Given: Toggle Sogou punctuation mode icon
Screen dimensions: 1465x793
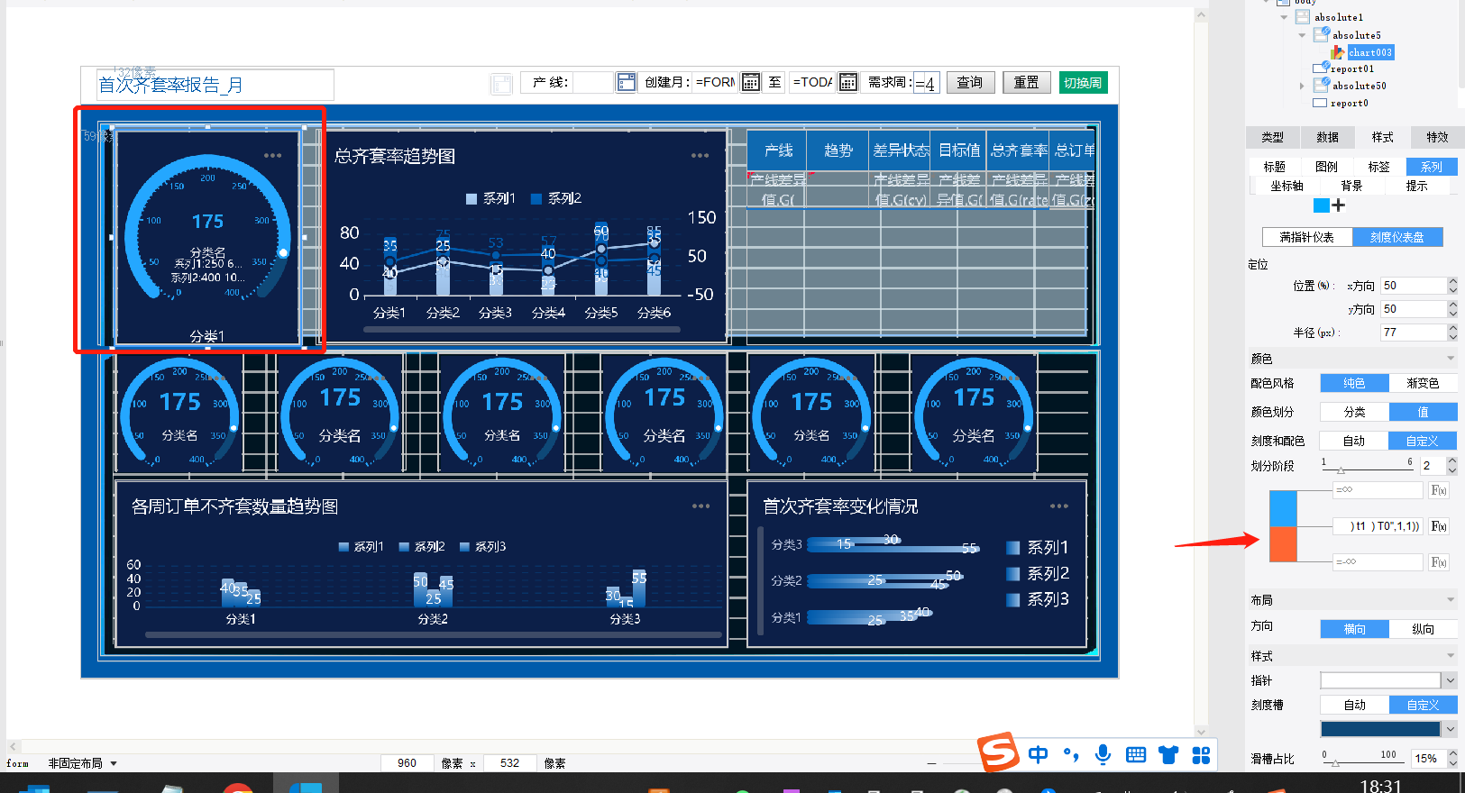Looking at the screenshot, I should (x=1070, y=755).
